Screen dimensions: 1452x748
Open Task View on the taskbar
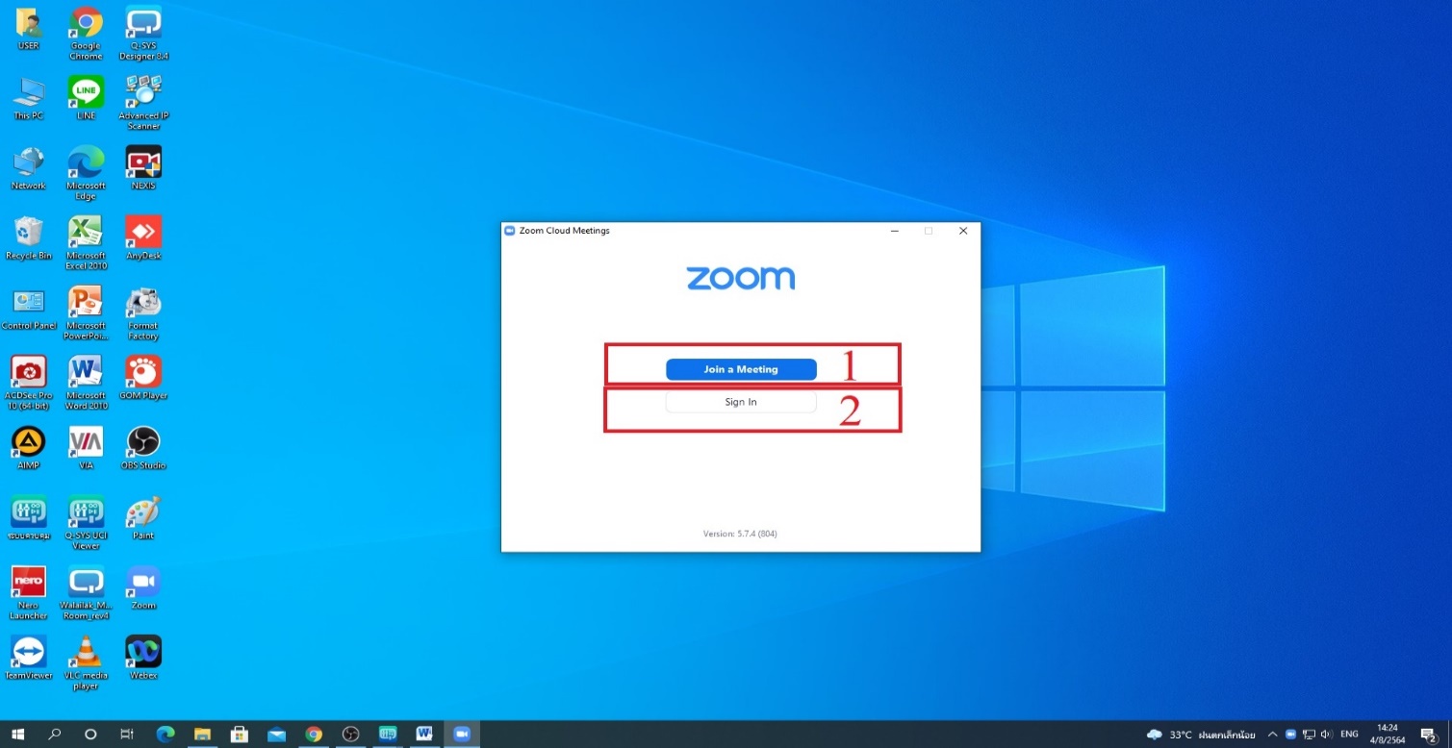coord(126,735)
